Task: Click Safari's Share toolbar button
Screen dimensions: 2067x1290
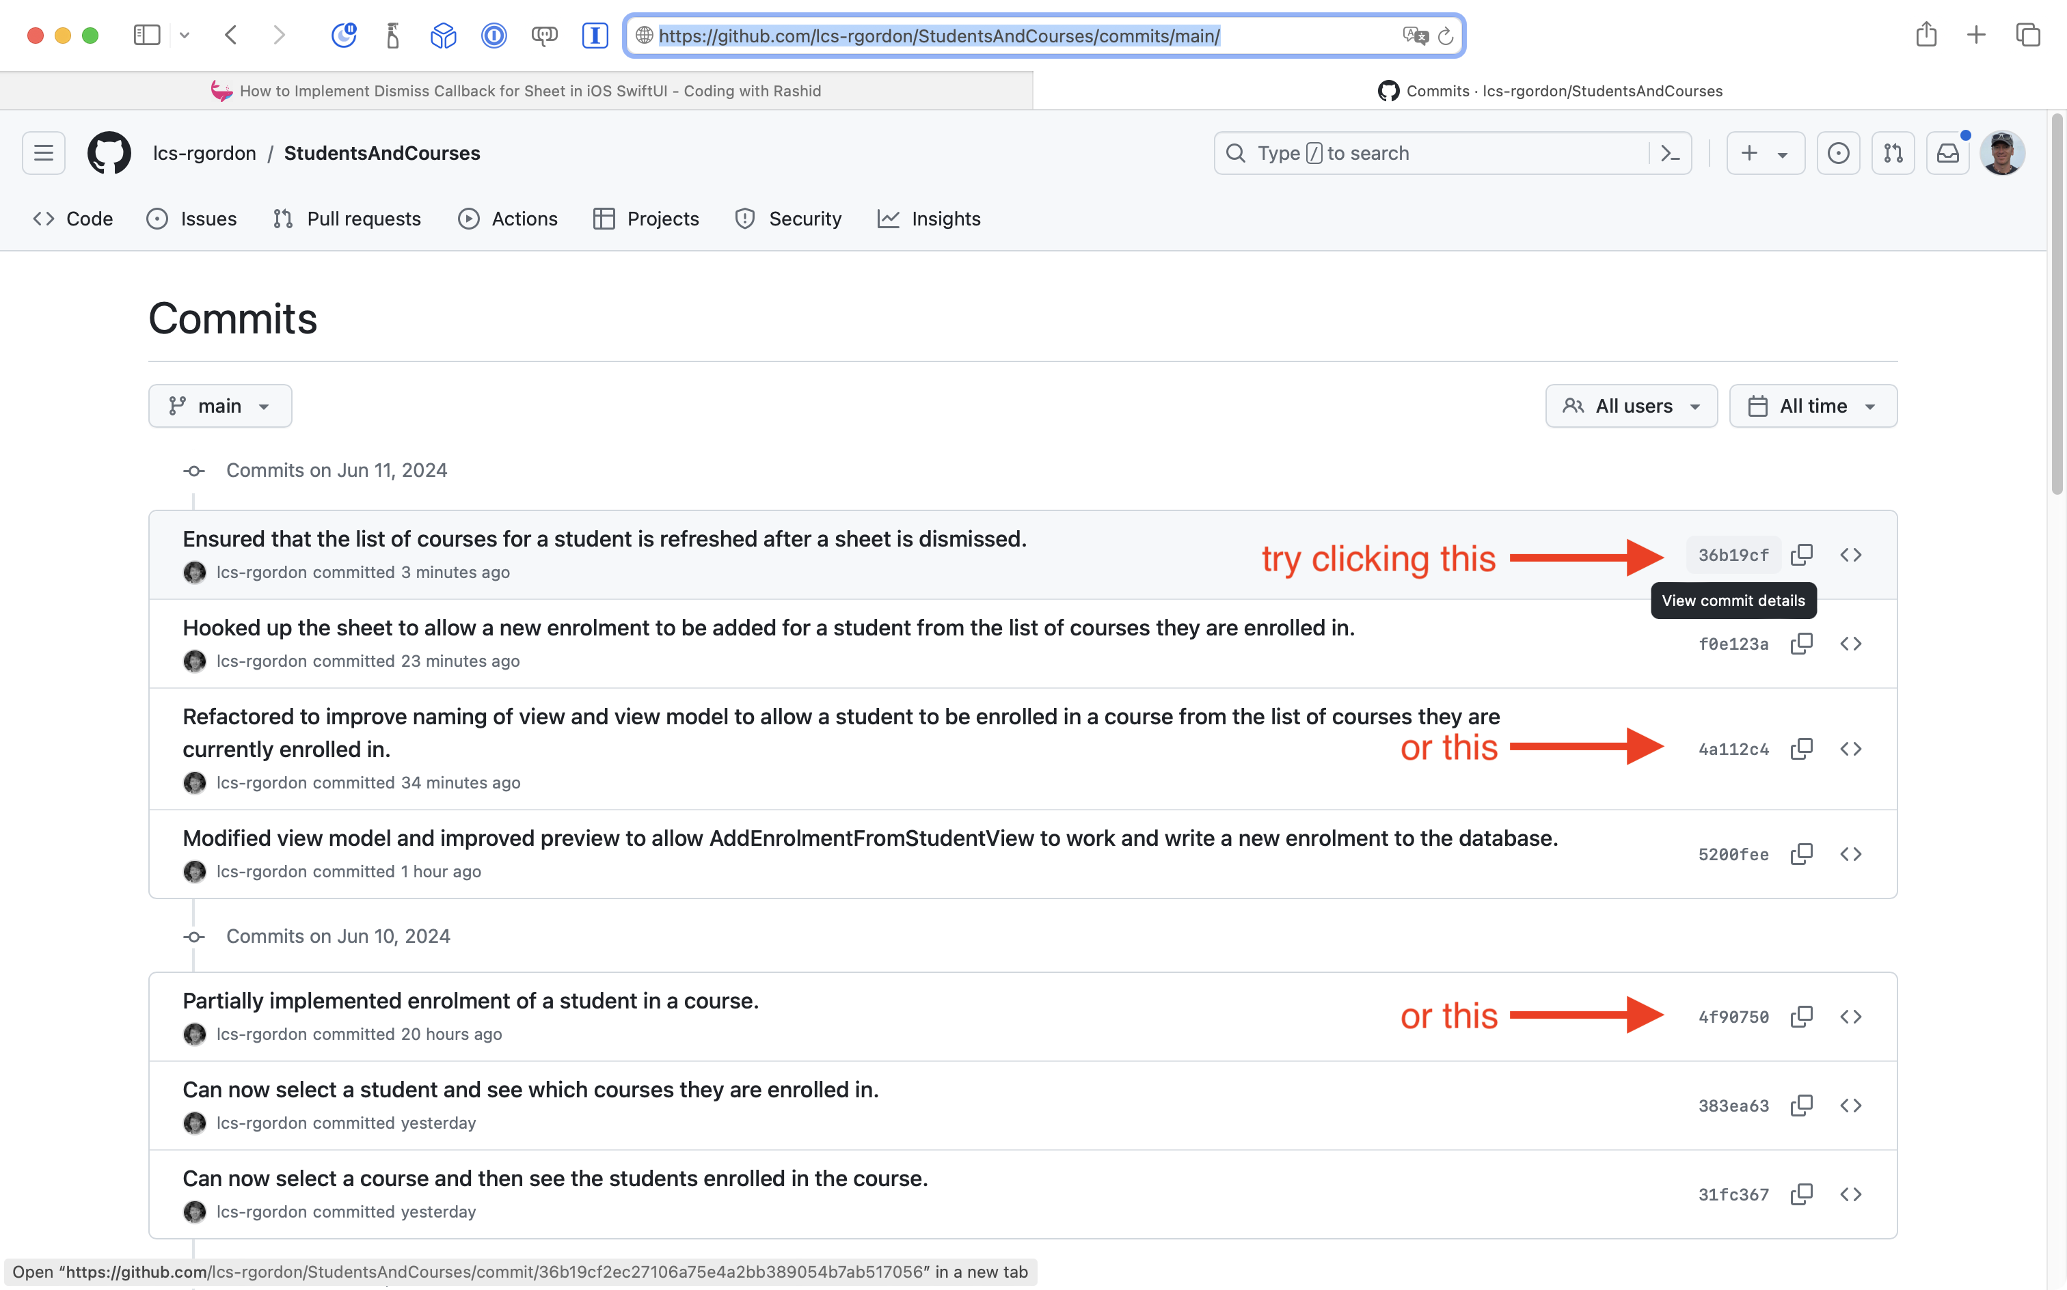Action: pos(1926,35)
